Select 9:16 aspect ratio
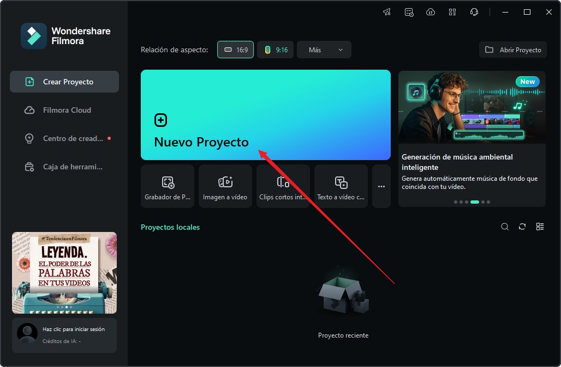This screenshot has width=561, height=367. 276,50
